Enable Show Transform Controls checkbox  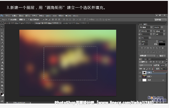(29, 20)
